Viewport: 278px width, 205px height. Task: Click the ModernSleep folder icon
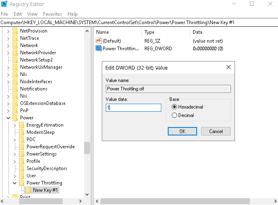22,132
